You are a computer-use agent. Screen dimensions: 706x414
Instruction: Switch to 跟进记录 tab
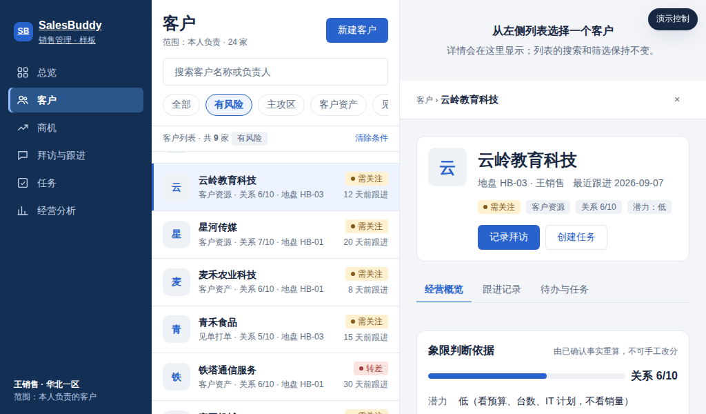pos(502,289)
